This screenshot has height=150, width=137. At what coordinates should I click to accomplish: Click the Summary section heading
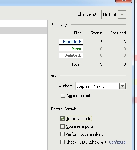pyautogui.click(x=59, y=25)
